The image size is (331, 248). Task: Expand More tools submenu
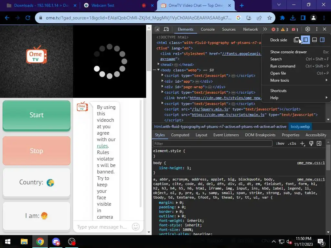296,80
